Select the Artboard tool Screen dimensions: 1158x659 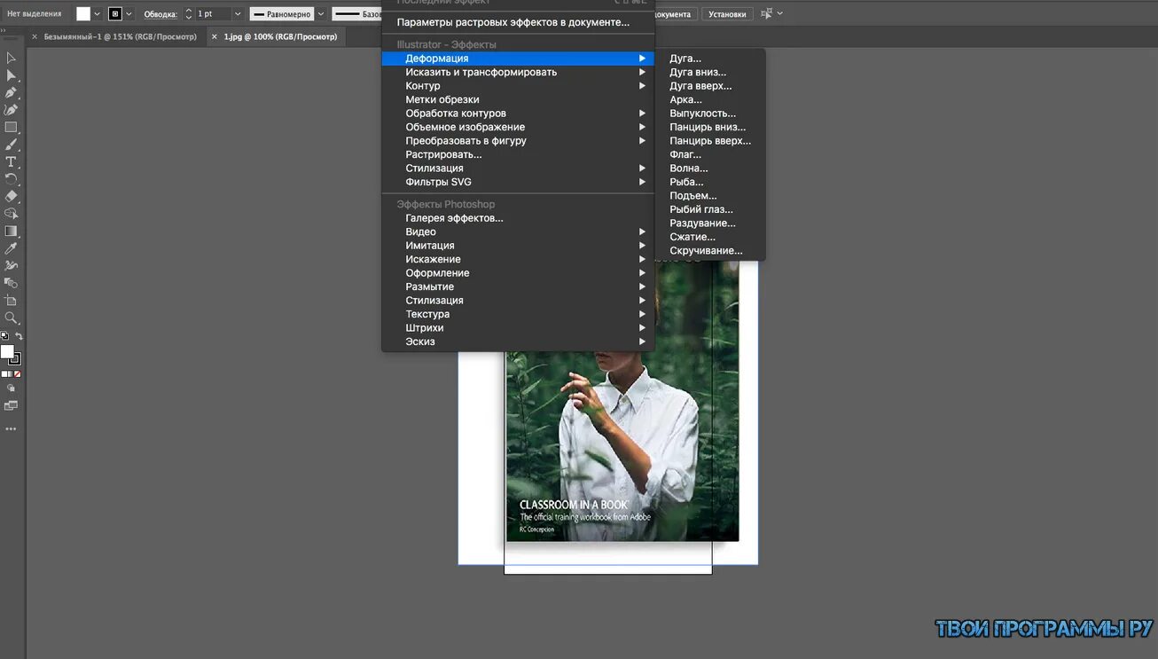point(11,300)
